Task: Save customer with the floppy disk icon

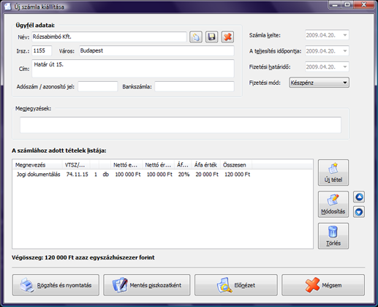Action: pos(211,37)
